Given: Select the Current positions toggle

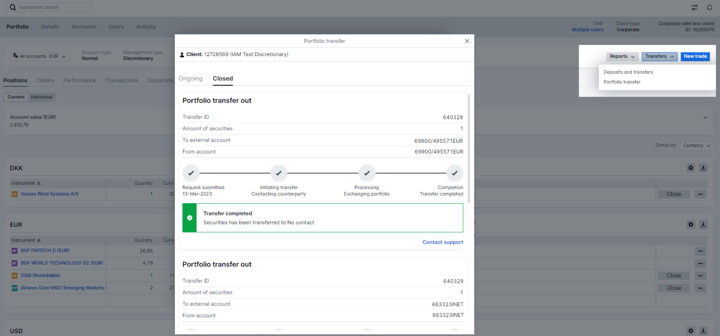Looking at the screenshot, I should pos(16,97).
